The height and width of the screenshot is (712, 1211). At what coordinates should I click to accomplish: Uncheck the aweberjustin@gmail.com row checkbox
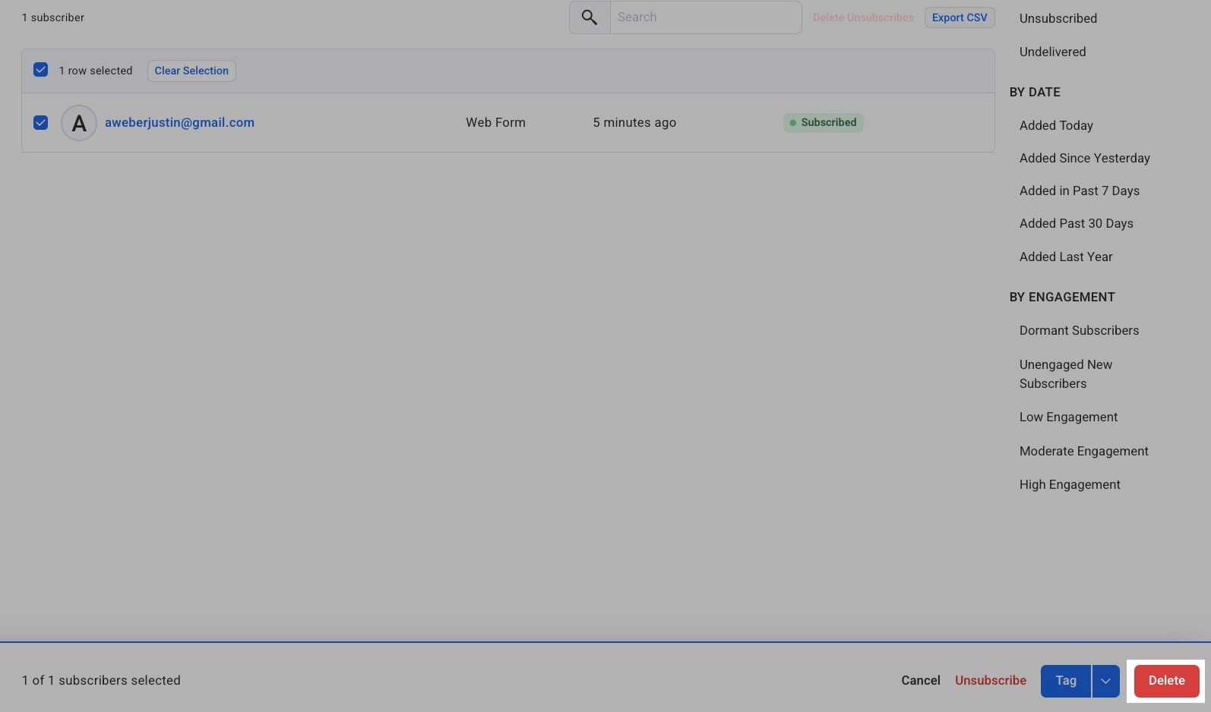pos(41,123)
